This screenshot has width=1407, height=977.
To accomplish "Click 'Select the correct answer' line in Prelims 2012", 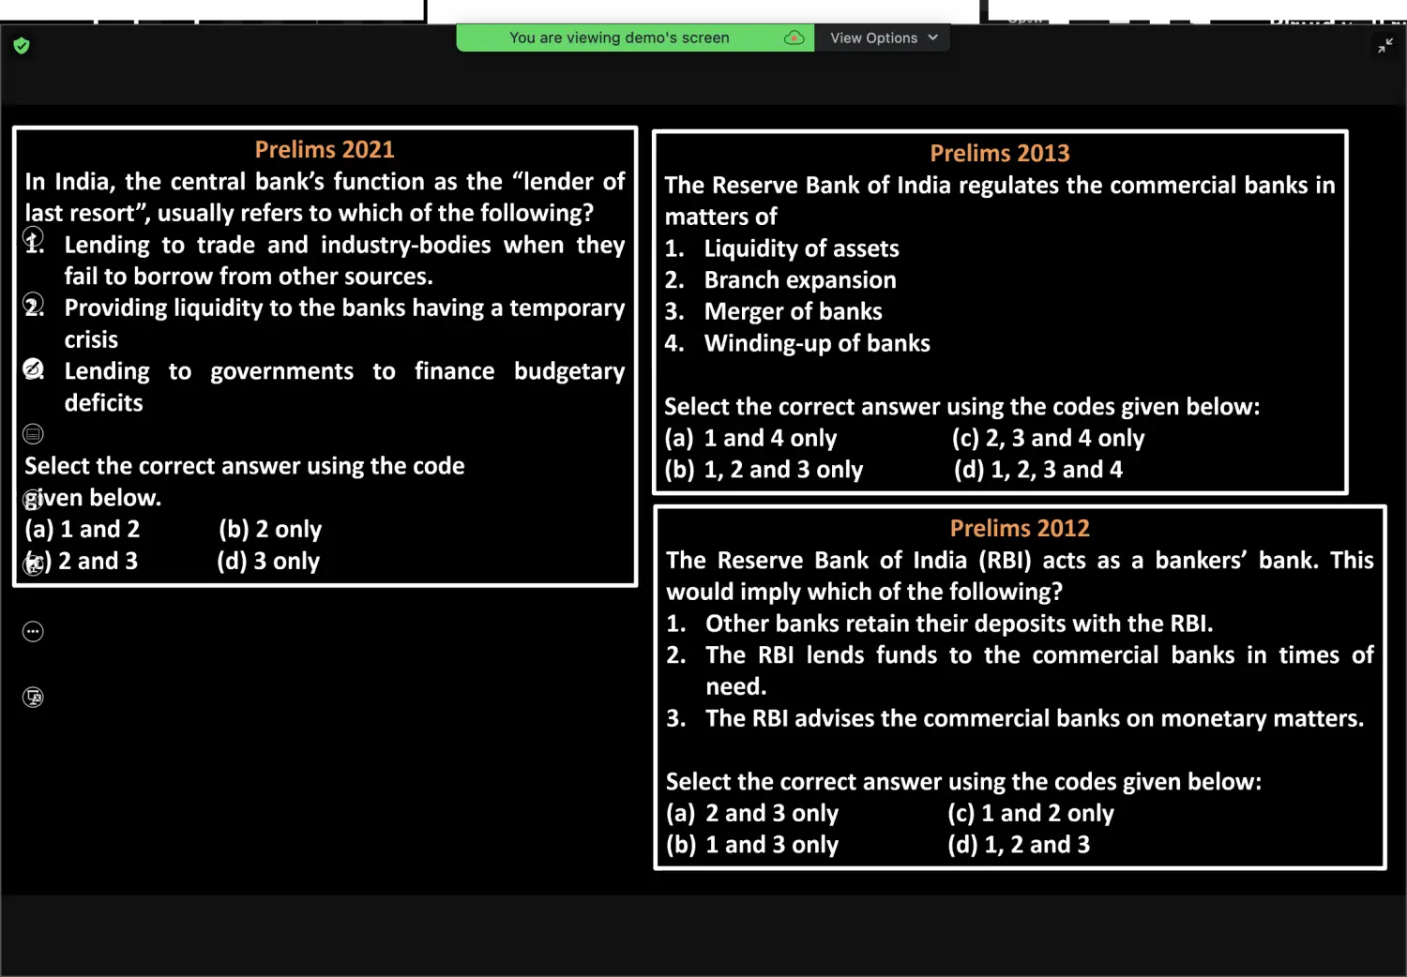I will coord(963,782).
